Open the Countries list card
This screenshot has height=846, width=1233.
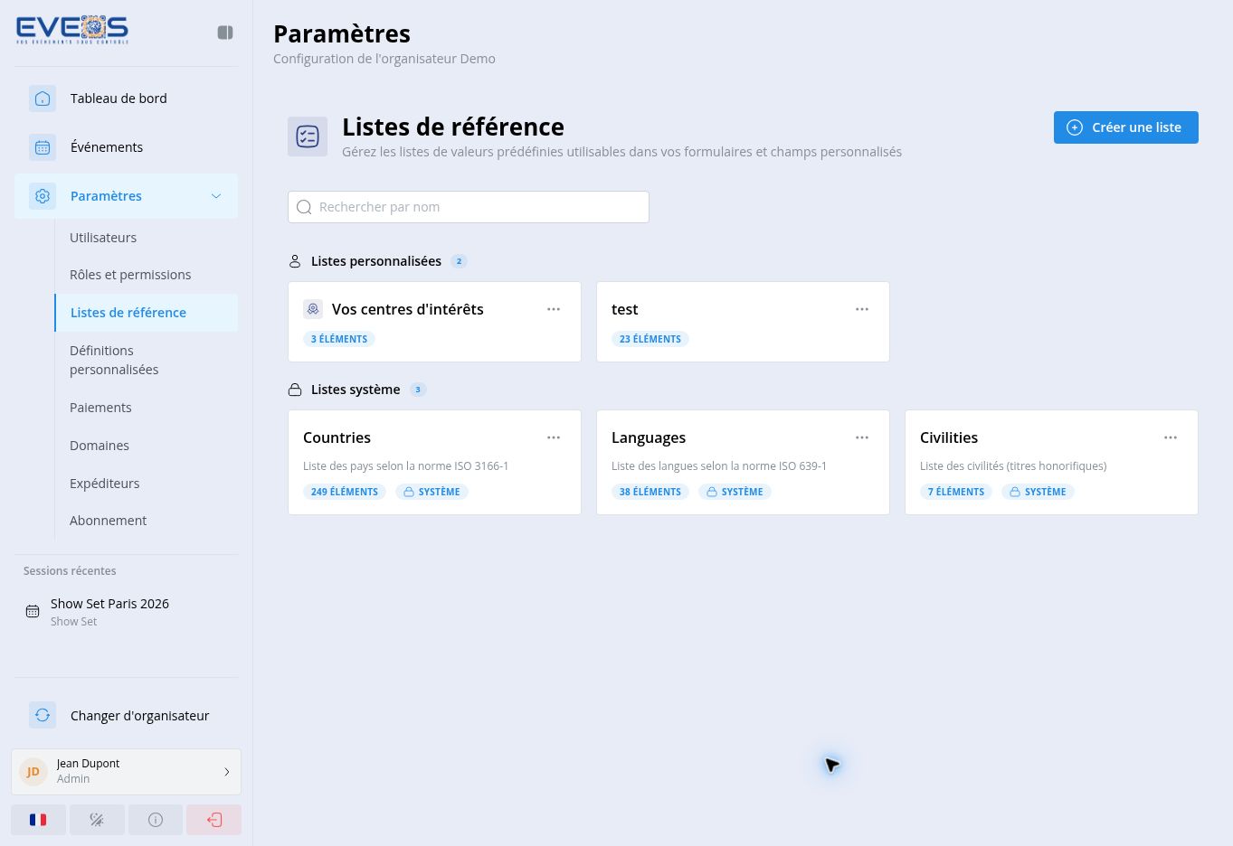point(434,463)
